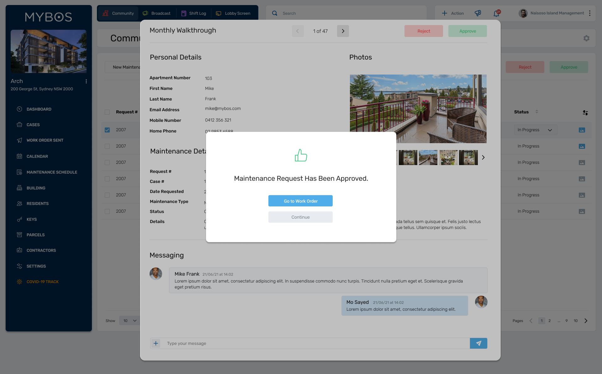
Task: Tick the second 2007 row checkbox
Action: (x=107, y=146)
